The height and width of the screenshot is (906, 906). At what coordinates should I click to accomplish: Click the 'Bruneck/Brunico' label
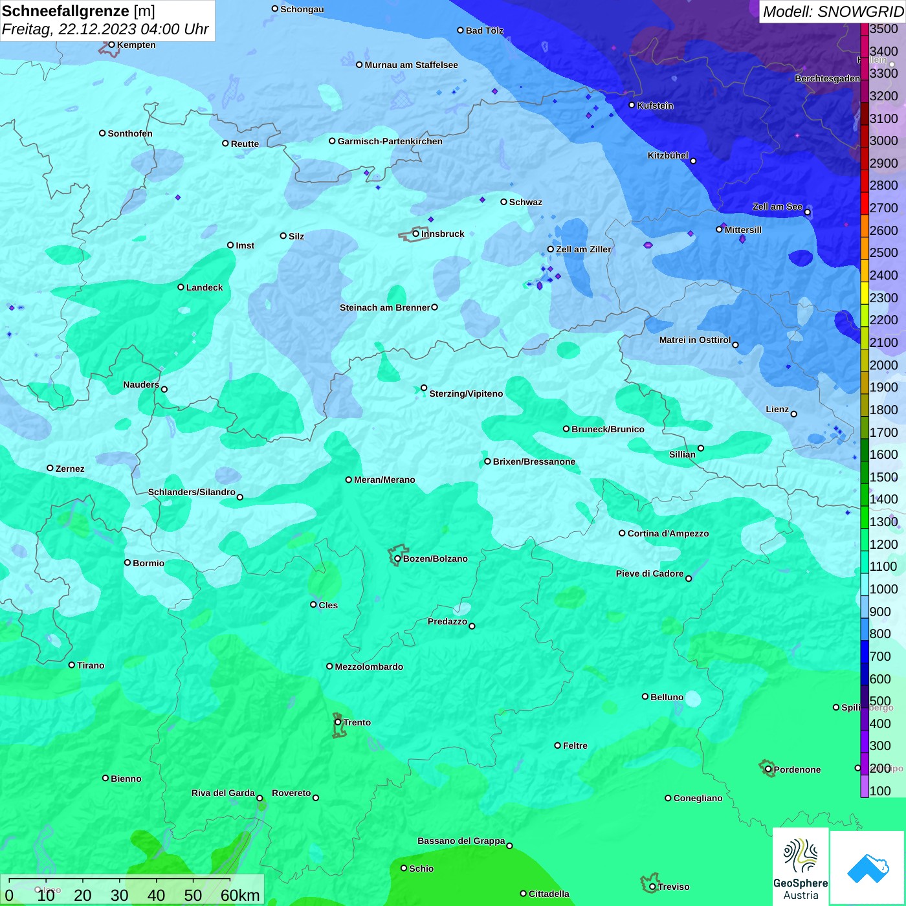(608, 429)
